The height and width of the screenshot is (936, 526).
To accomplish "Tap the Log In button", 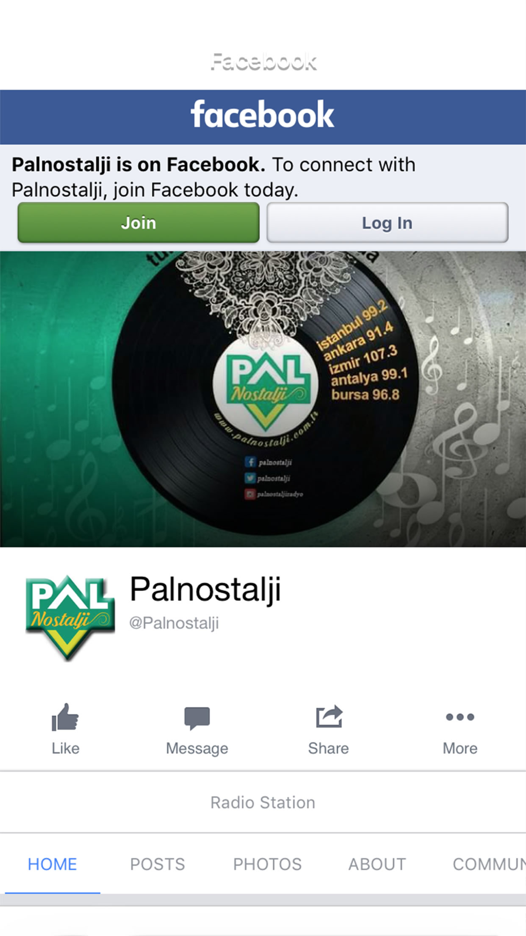I will [x=387, y=223].
